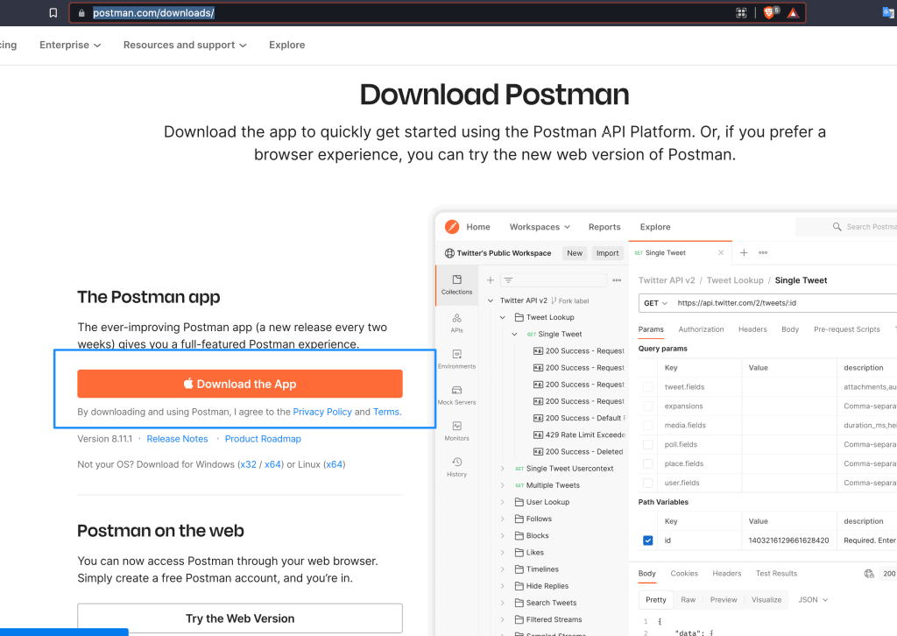Click the filter icon in collections search

coord(509,280)
